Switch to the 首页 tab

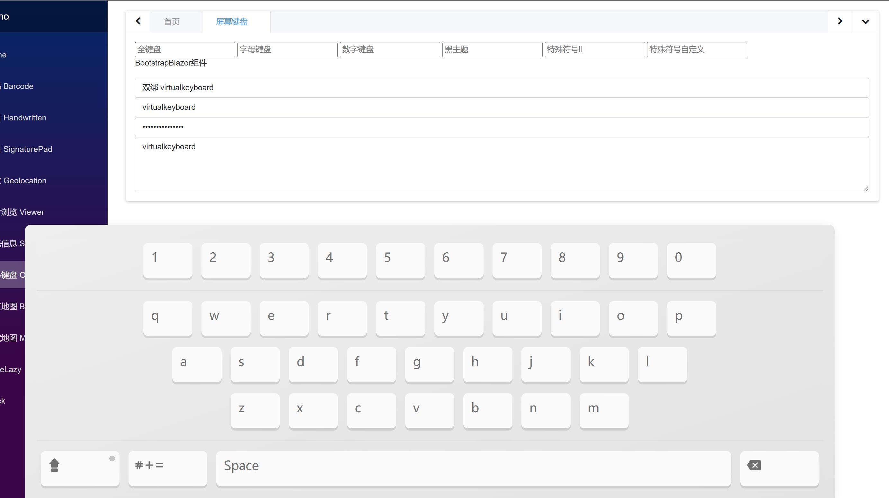(172, 22)
